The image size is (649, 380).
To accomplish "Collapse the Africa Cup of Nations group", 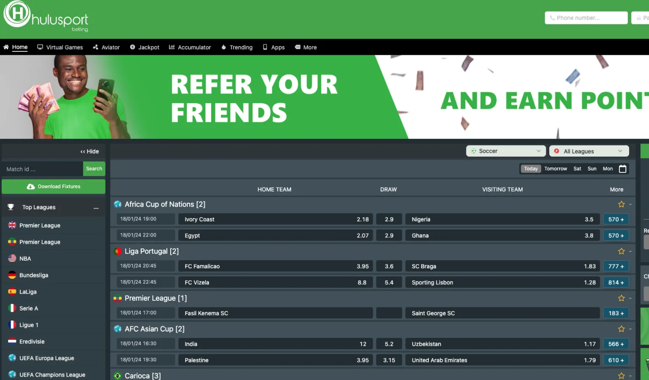I will point(630,205).
